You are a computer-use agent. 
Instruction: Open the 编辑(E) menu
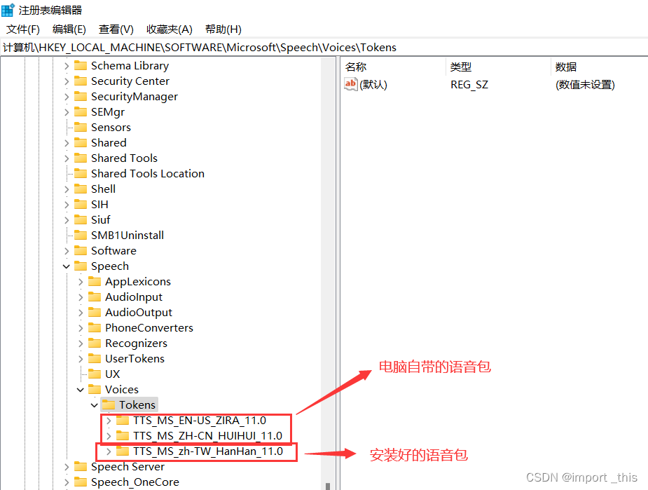pyautogui.click(x=69, y=29)
